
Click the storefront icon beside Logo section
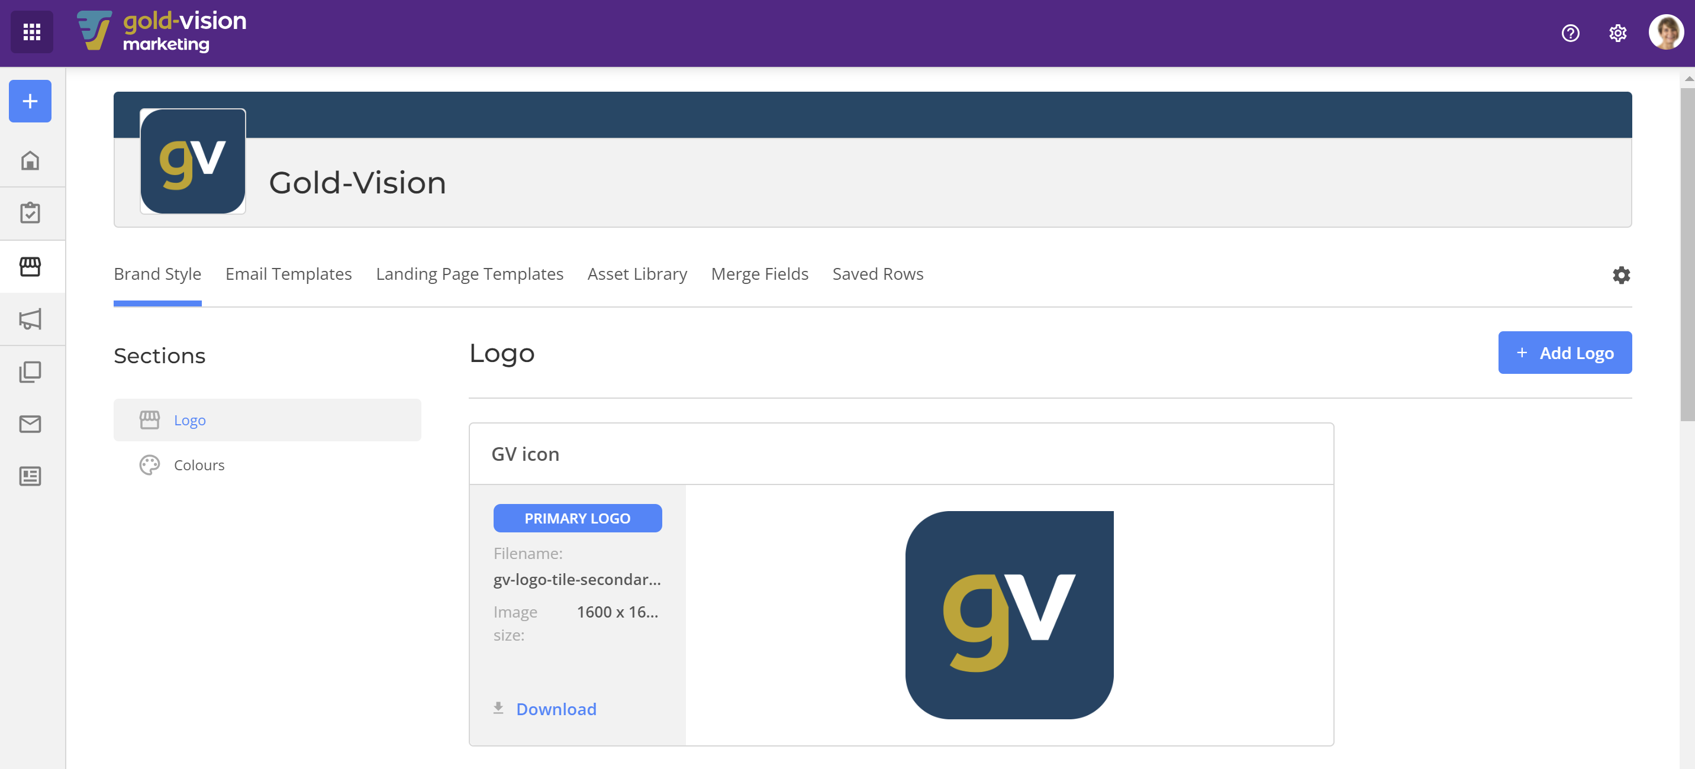tap(149, 419)
